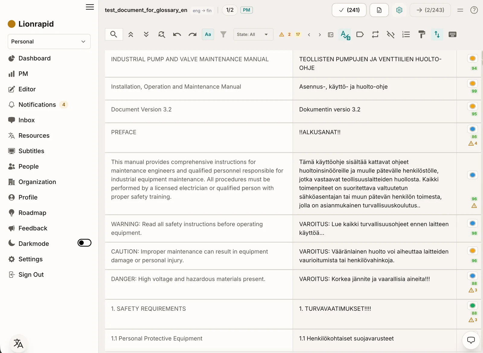This screenshot has height=353, width=483.
Task: Click the repeat loop arrows icon
Action: coord(375,34)
